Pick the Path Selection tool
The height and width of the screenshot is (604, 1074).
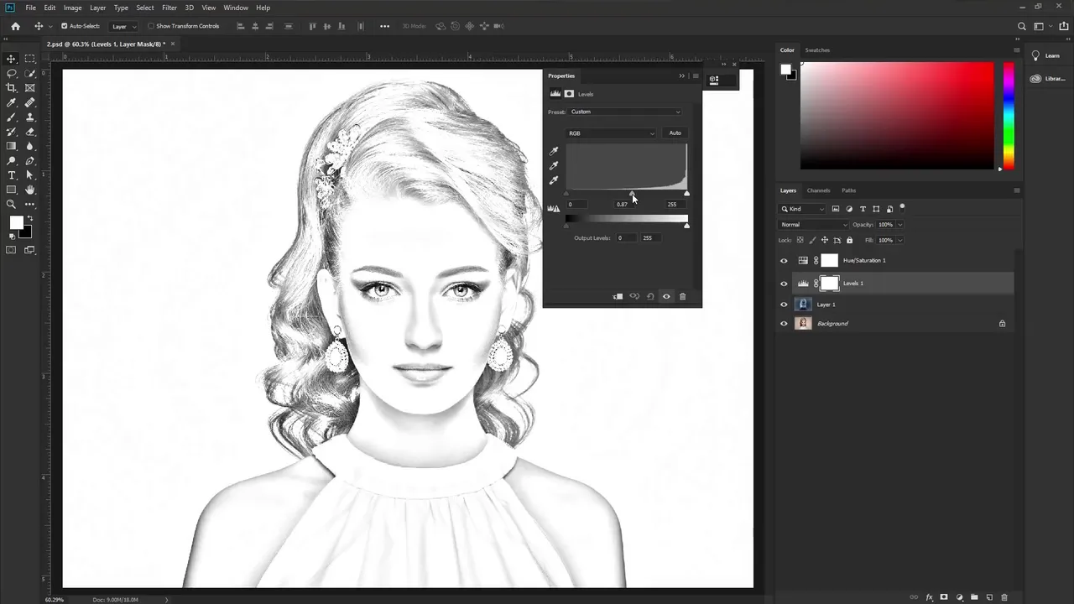pyautogui.click(x=30, y=175)
